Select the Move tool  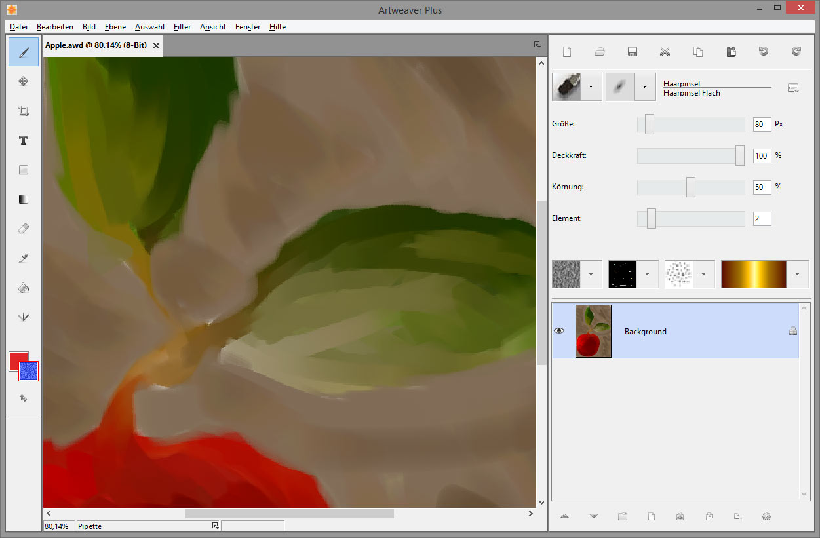coord(24,81)
